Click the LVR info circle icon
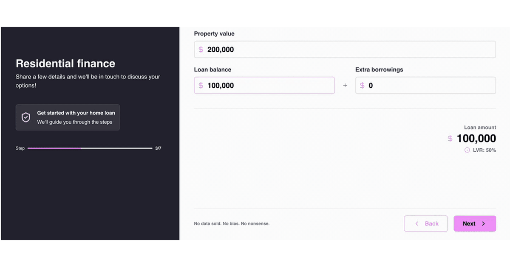510x267 pixels. tap(467, 150)
